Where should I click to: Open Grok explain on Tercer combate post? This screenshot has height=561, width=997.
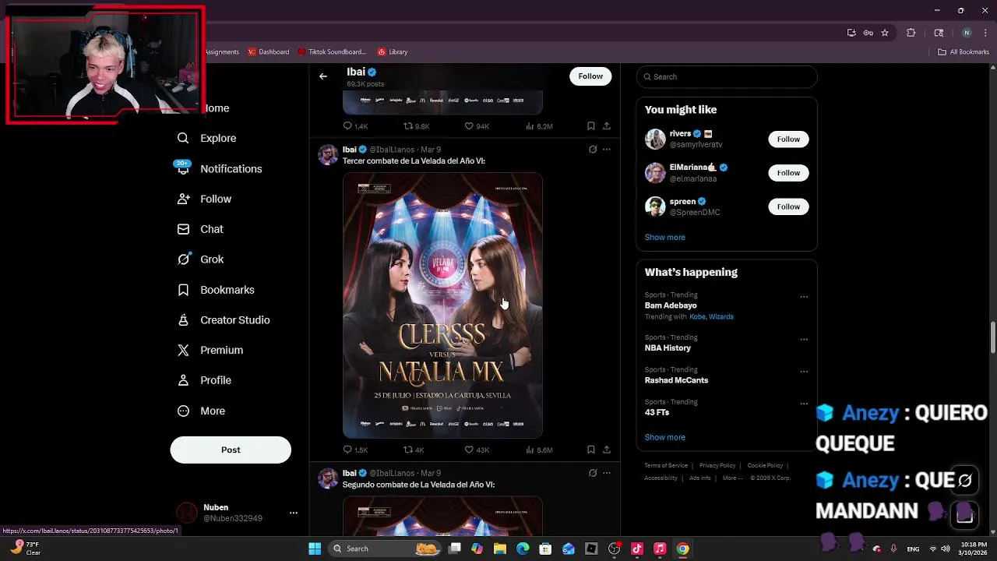coord(593,150)
